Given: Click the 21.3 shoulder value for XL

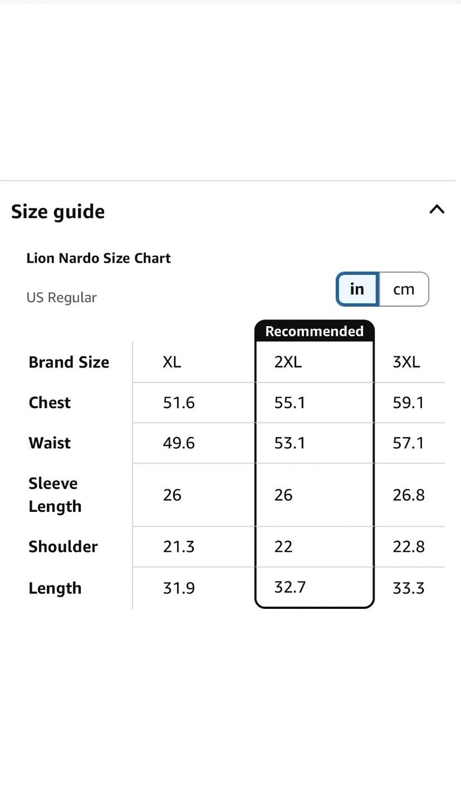Looking at the screenshot, I should tap(179, 546).
